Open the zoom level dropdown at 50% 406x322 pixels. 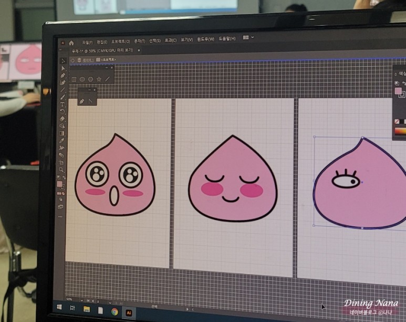coord(82,300)
